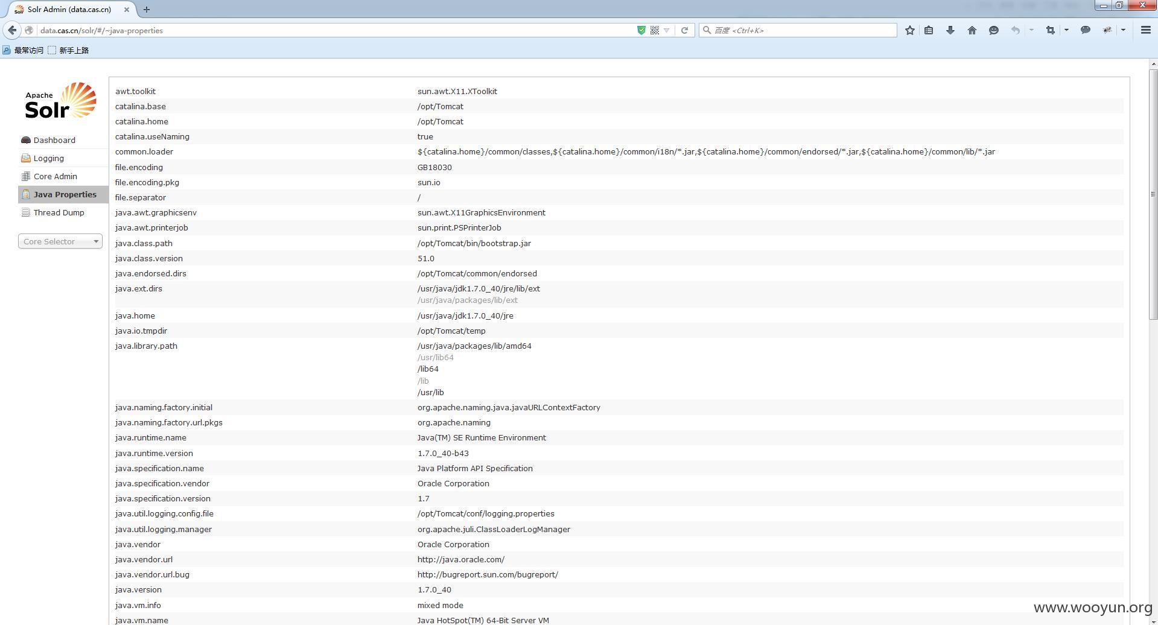This screenshot has height=625, width=1158.
Task: Open the Core Selector dropdown
Action: 60,241
